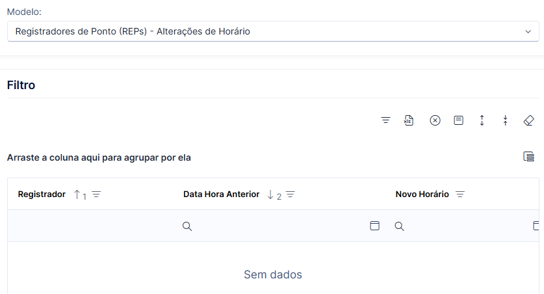544x294 pixels.
Task: Sort by Data Hora Anterior header
Action: pyautogui.click(x=222, y=194)
